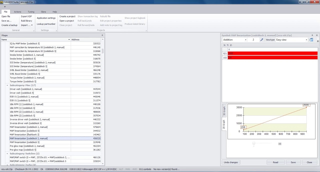Select MAP linearization [codeblock 5] row
Screen dimensions: 320x172
click(55, 142)
